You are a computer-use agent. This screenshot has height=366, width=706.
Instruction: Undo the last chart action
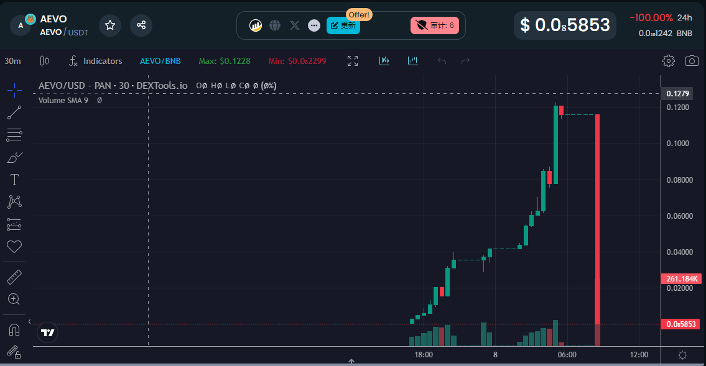[x=442, y=61]
